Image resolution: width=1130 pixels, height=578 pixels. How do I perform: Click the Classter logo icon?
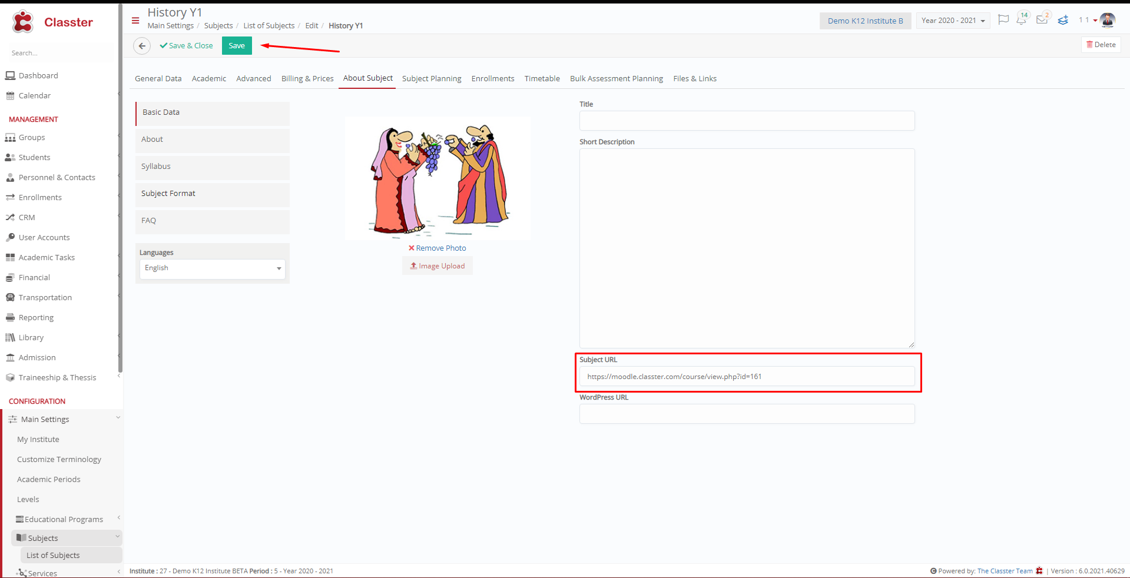(x=24, y=22)
